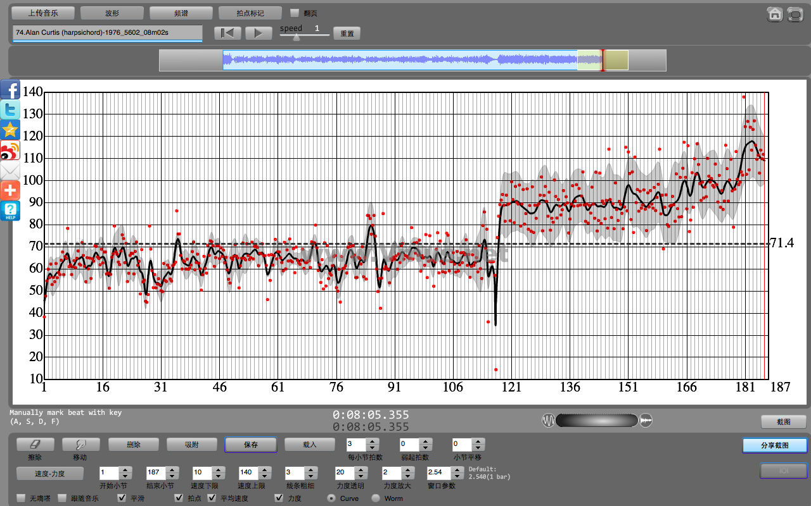Rewind to start with skip-back button
The image size is (811, 506).
227,33
